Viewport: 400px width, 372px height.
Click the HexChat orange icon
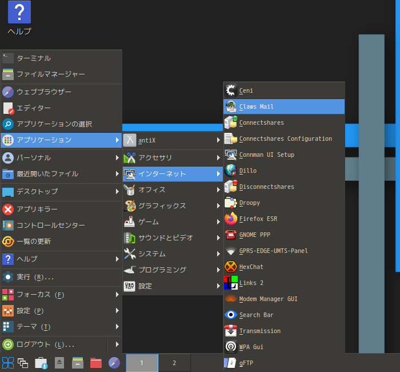pos(231,267)
